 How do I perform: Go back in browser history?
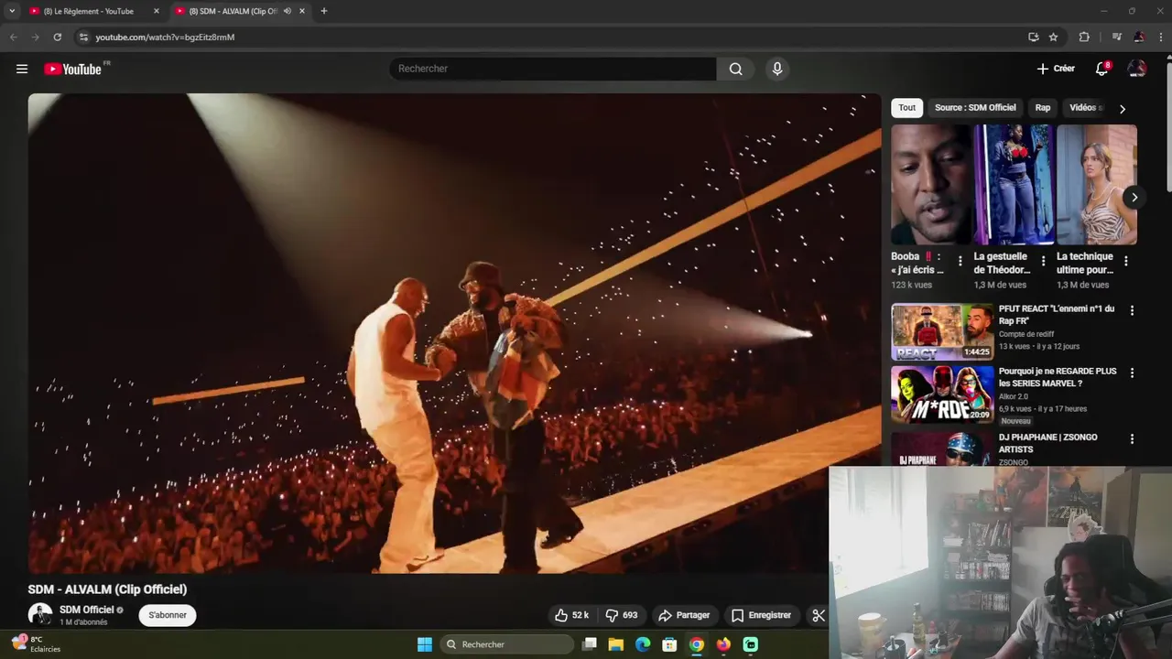tap(13, 38)
